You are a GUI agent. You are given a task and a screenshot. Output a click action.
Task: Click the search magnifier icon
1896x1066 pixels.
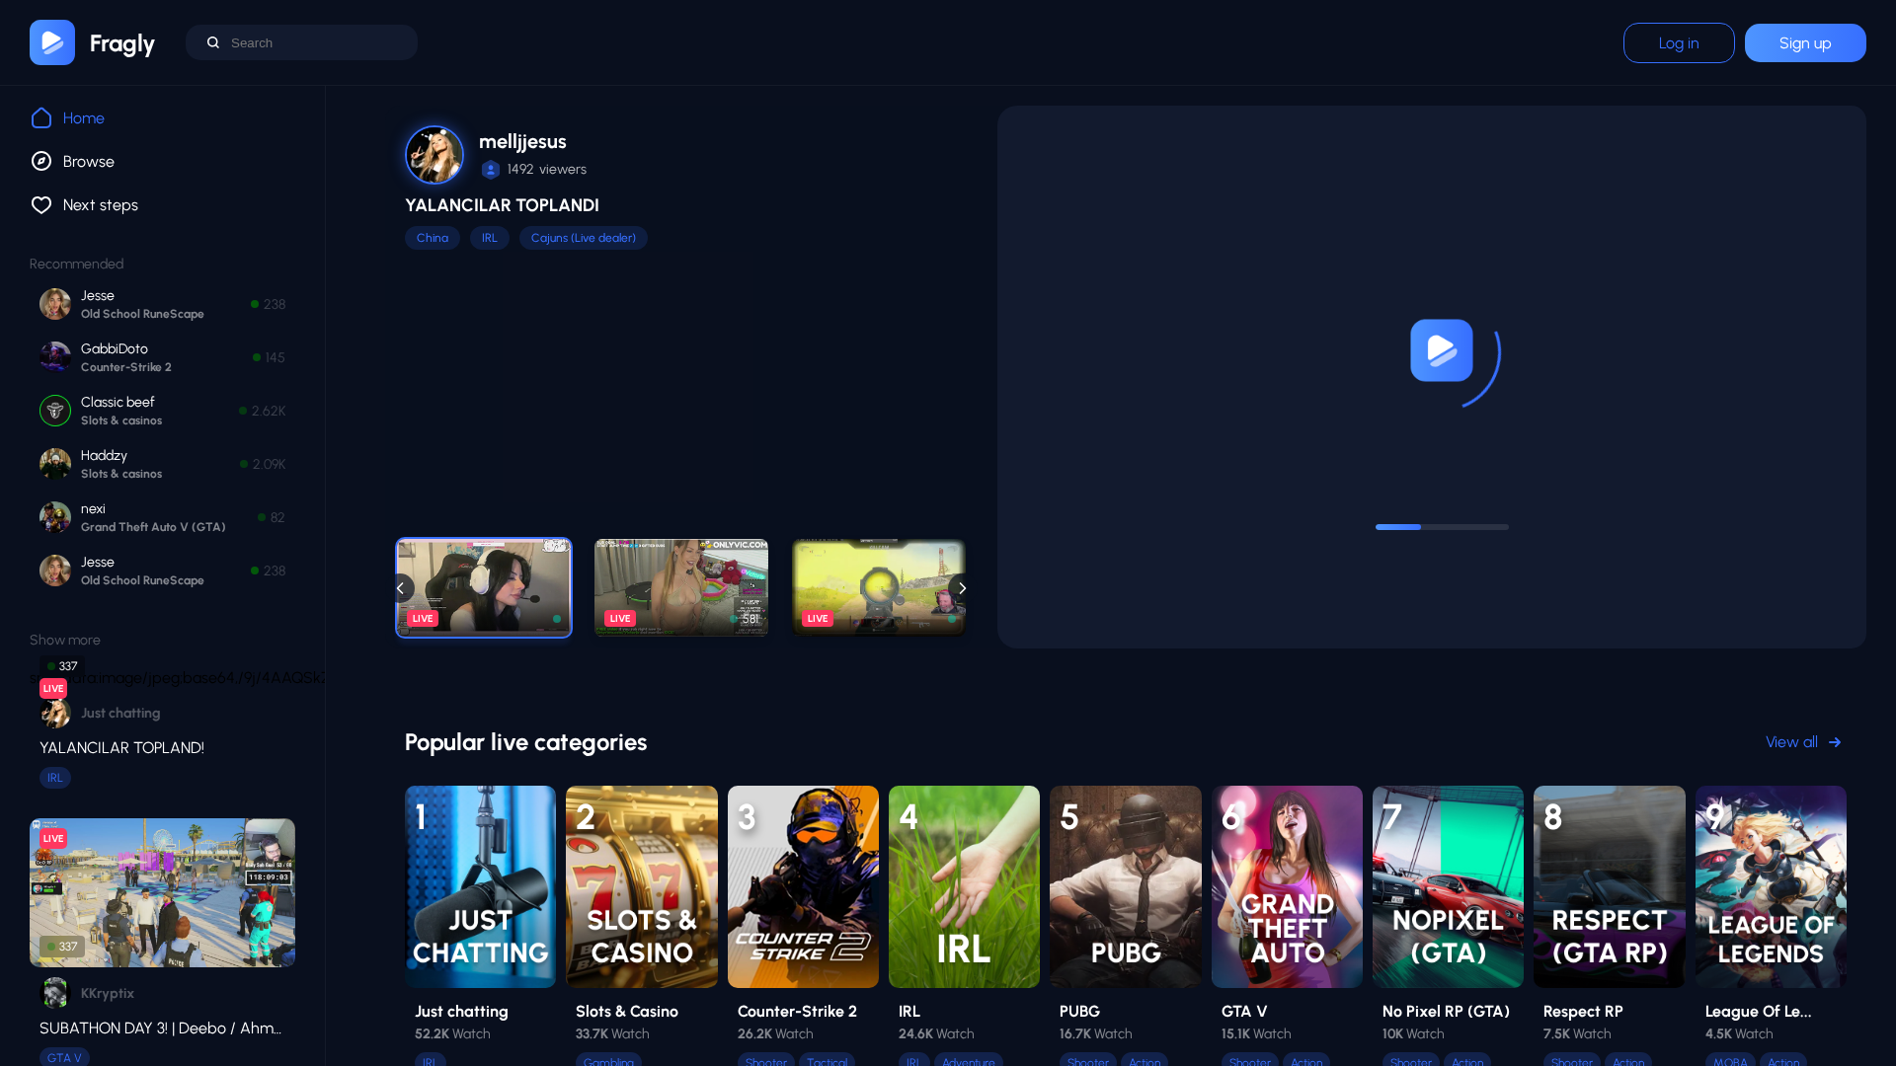[212, 42]
